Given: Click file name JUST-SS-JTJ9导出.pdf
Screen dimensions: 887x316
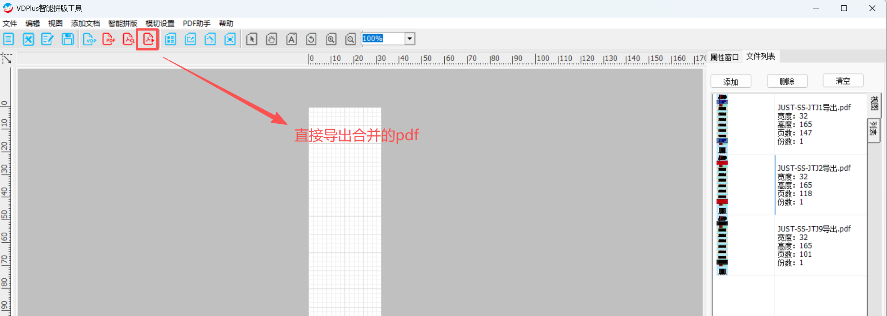Looking at the screenshot, I should tap(814, 229).
